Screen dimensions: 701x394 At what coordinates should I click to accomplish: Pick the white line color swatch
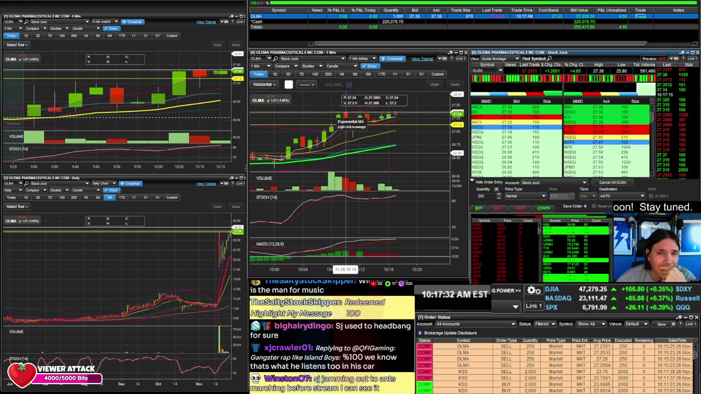coord(289,85)
